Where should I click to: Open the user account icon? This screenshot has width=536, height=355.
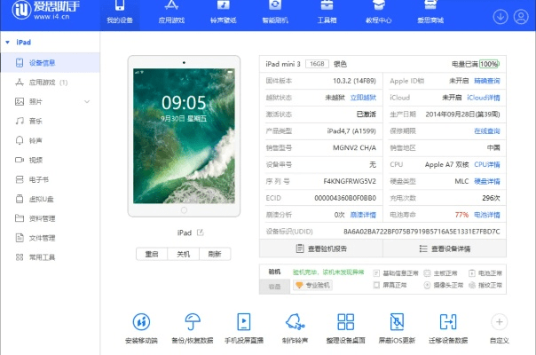click(x=521, y=17)
